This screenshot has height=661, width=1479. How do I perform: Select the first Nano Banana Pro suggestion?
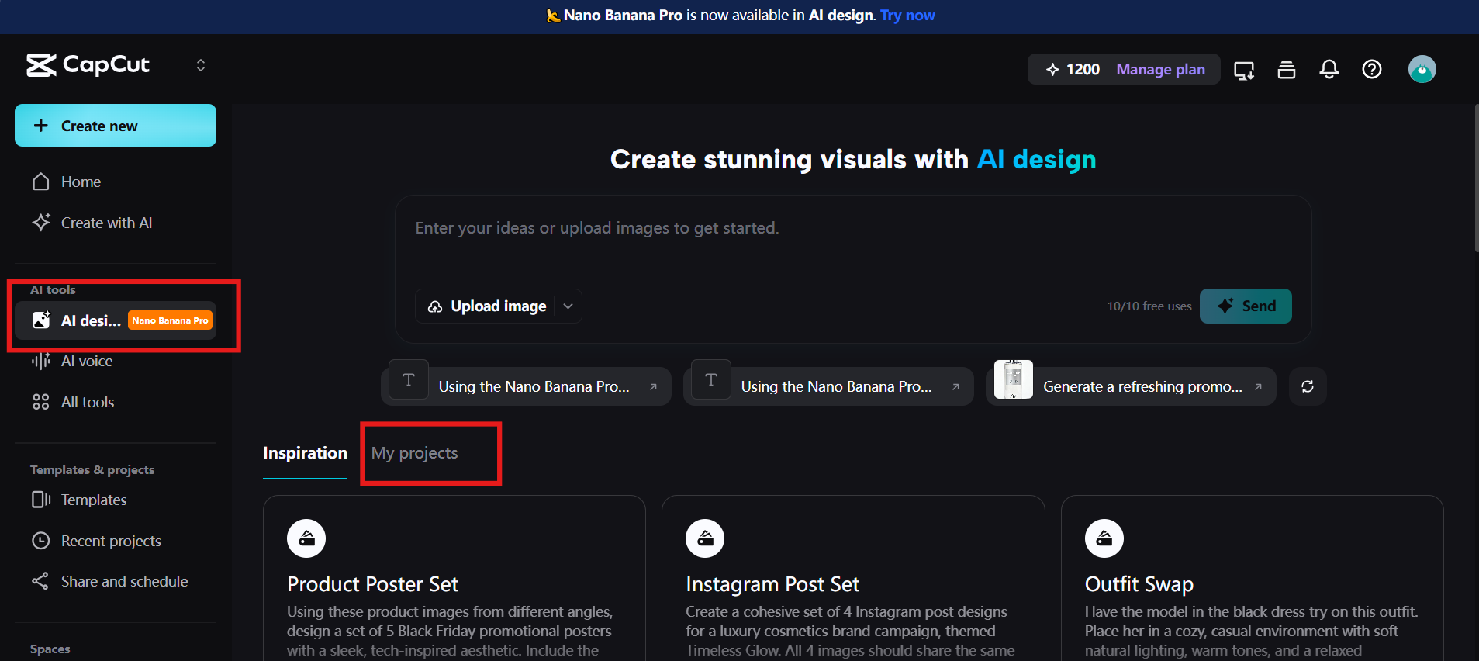527,386
